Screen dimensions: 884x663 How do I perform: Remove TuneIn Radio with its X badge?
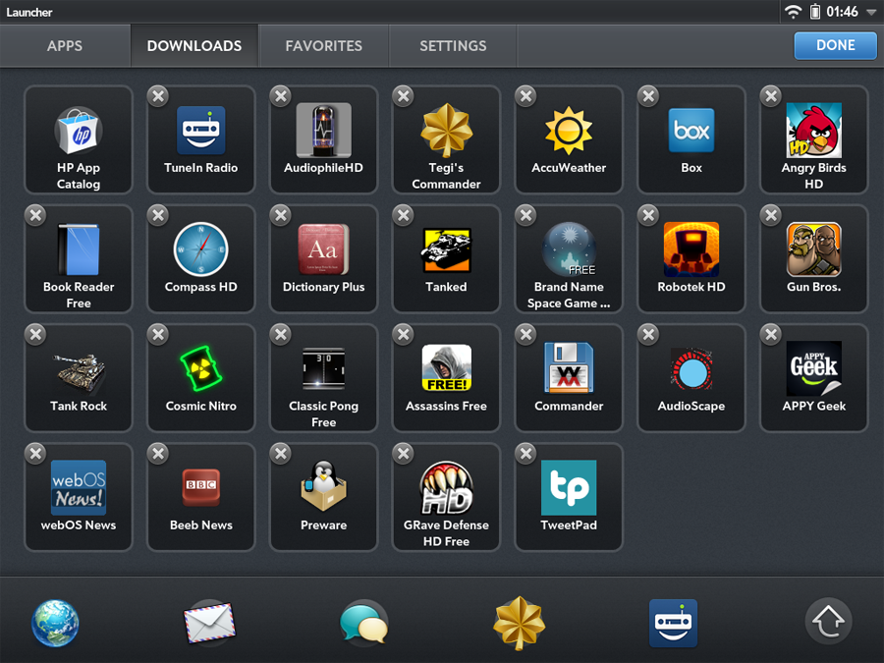[158, 96]
